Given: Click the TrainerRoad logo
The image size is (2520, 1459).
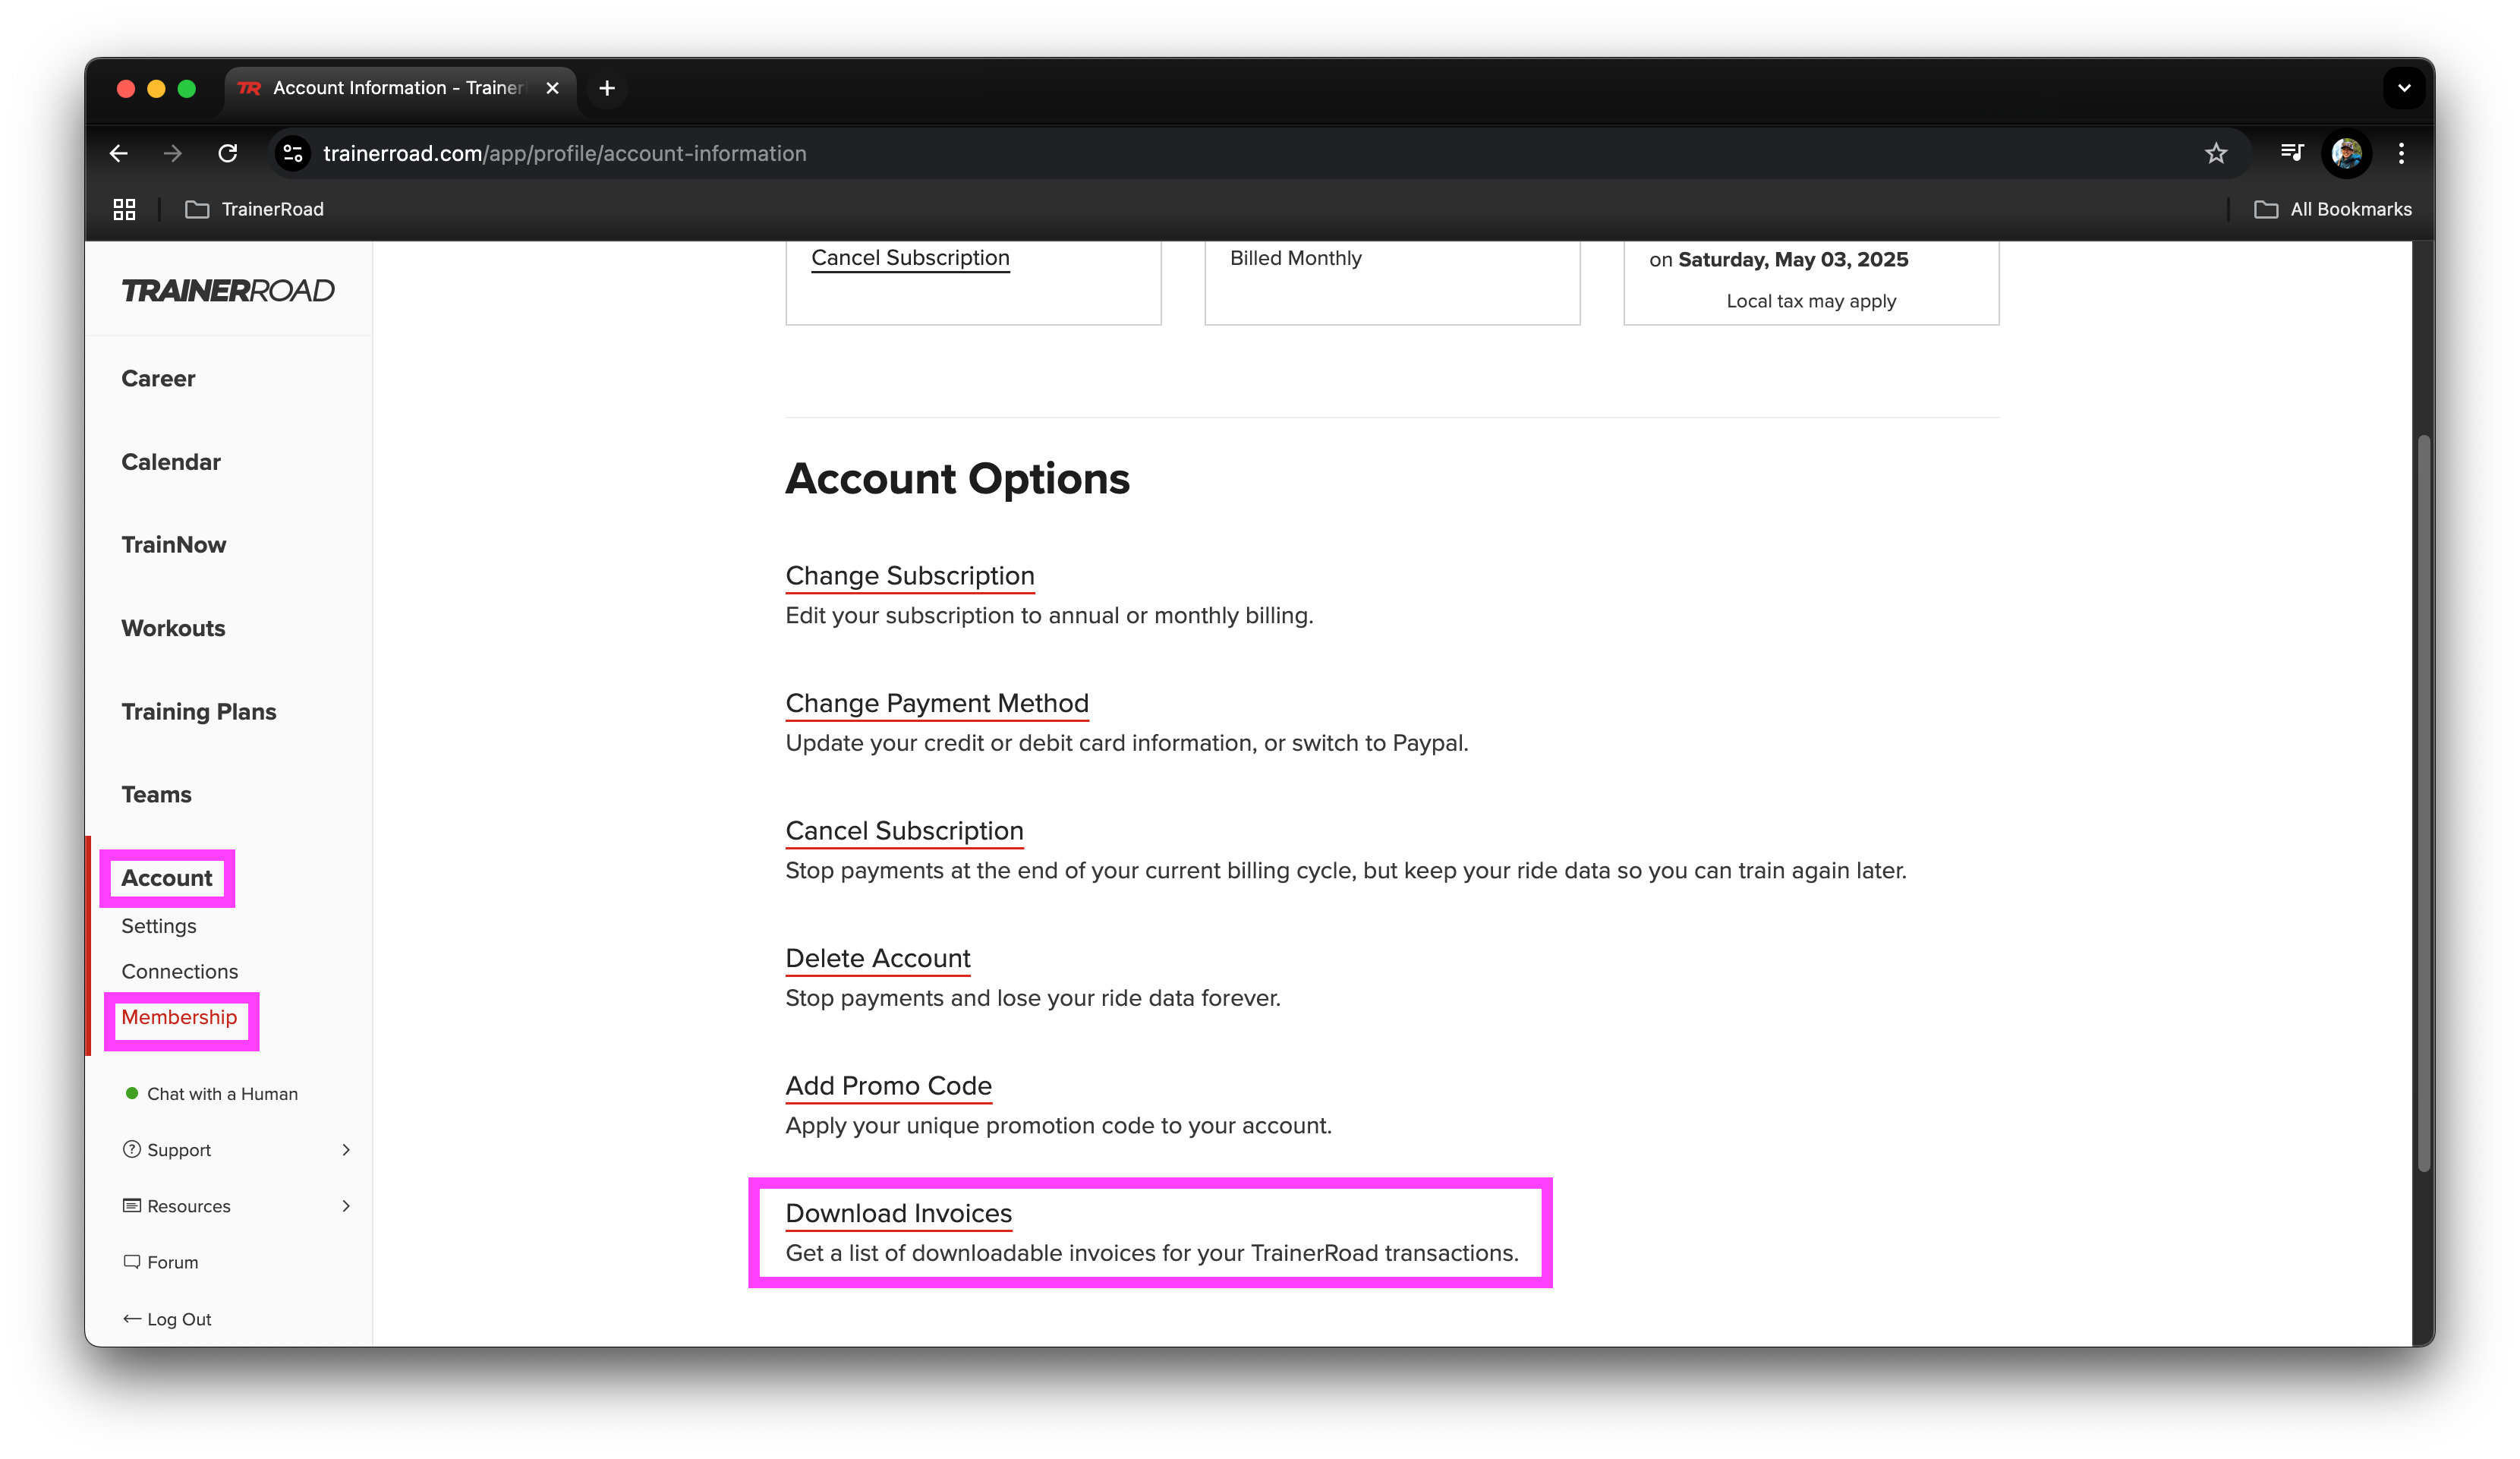Looking at the screenshot, I should pyautogui.click(x=228, y=290).
